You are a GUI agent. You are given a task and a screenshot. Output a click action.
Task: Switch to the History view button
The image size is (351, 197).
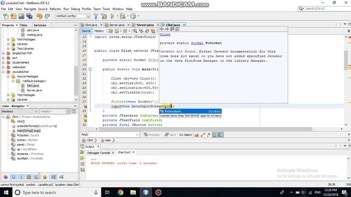click(99, 31)
